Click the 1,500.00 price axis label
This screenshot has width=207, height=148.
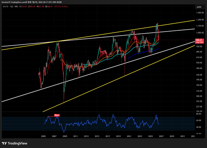pyautogui.click(x=200, y=13)
